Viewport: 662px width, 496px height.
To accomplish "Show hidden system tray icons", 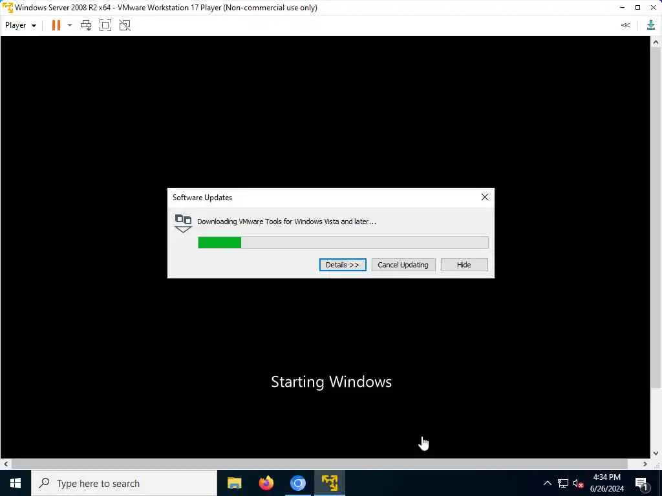I will [x=547, y=483].
